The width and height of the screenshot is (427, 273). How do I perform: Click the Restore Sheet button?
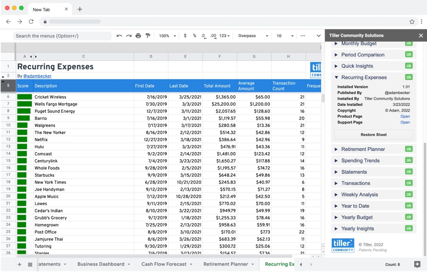click(x=374, y=135)
